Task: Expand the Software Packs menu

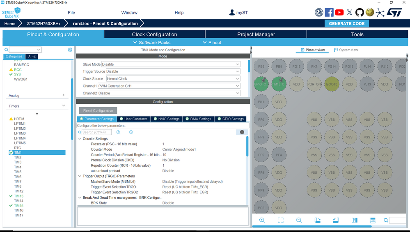Action: [x=152, y=42]
